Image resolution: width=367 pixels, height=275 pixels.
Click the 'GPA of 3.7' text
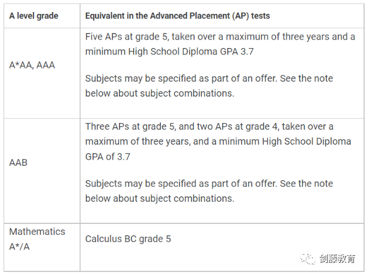[108, 157]
